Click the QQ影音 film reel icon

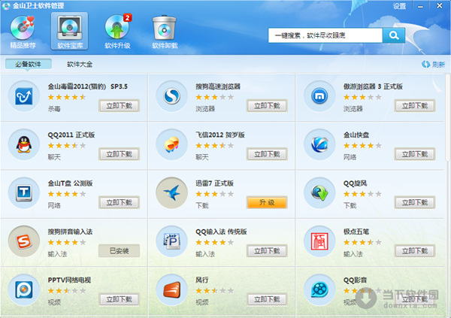(x=319, y=289)
